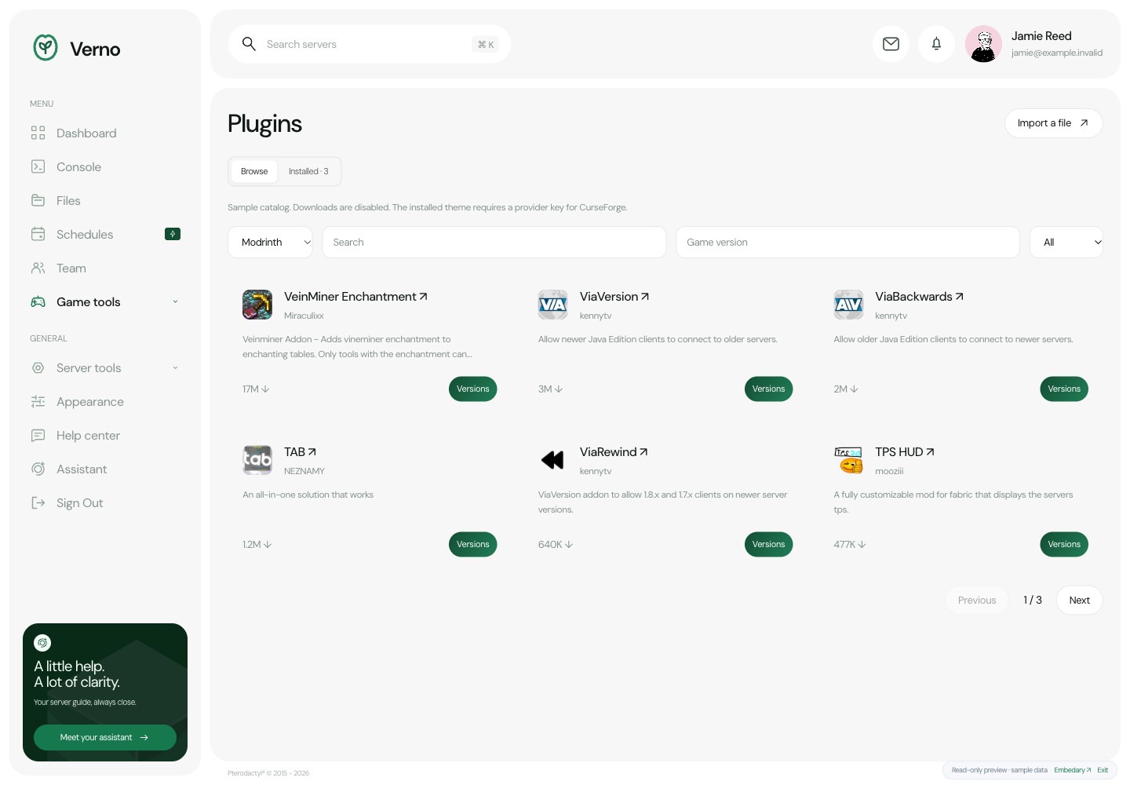The height and width of the screenshot is (785, 1130).
Task: Open the Embedary link
Action: click(x=1073, y=770)
